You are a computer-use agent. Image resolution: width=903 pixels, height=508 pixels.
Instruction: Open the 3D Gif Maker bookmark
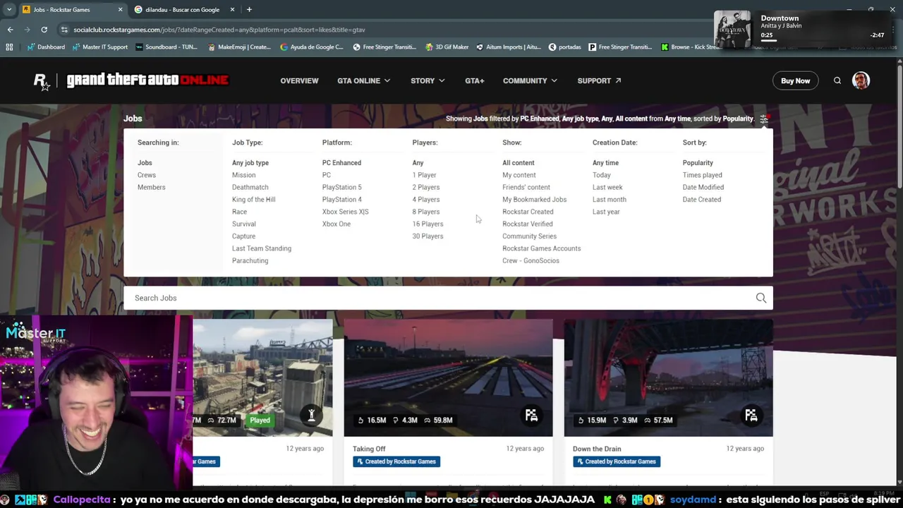(447, 47)
